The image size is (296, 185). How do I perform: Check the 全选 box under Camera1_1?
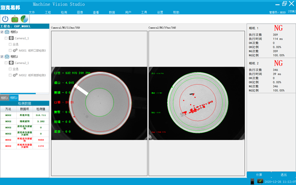(x=10, y=44)
